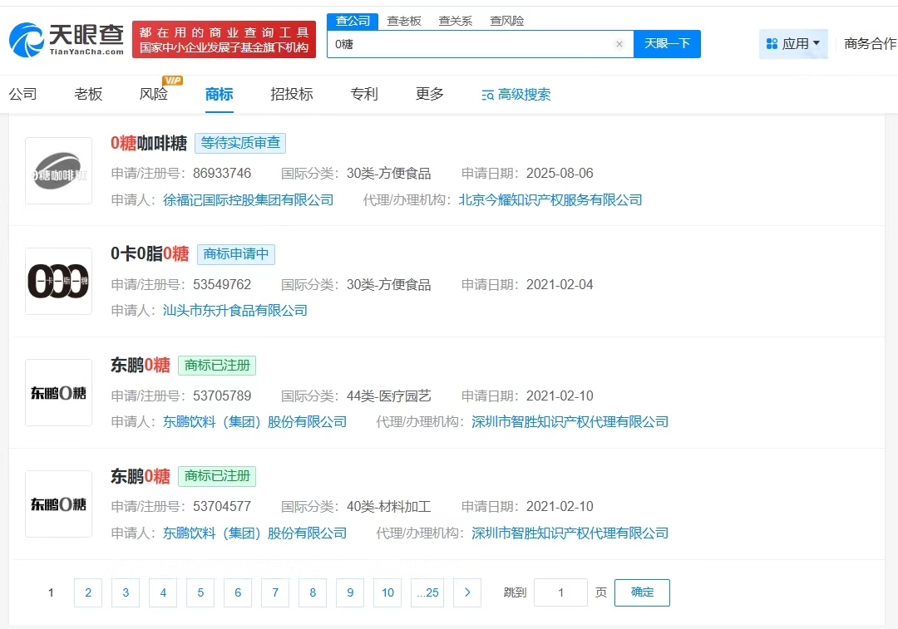Click the 天眼查 logo

[x=67, y=39]
